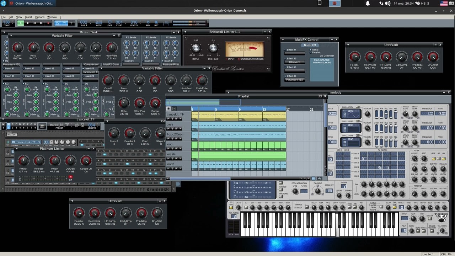
Task: Open the trance_kick_TF sample dropdown
Action: [x=39, y=142]
